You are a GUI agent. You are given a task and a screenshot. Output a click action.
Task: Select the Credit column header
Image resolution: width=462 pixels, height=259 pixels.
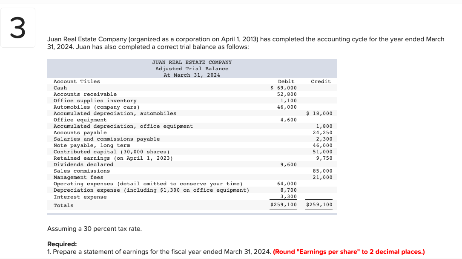[x=321, y=81]
